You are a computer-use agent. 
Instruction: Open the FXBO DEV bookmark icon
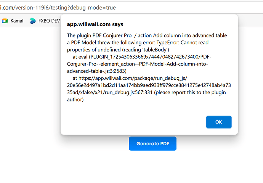pos(33,21)
